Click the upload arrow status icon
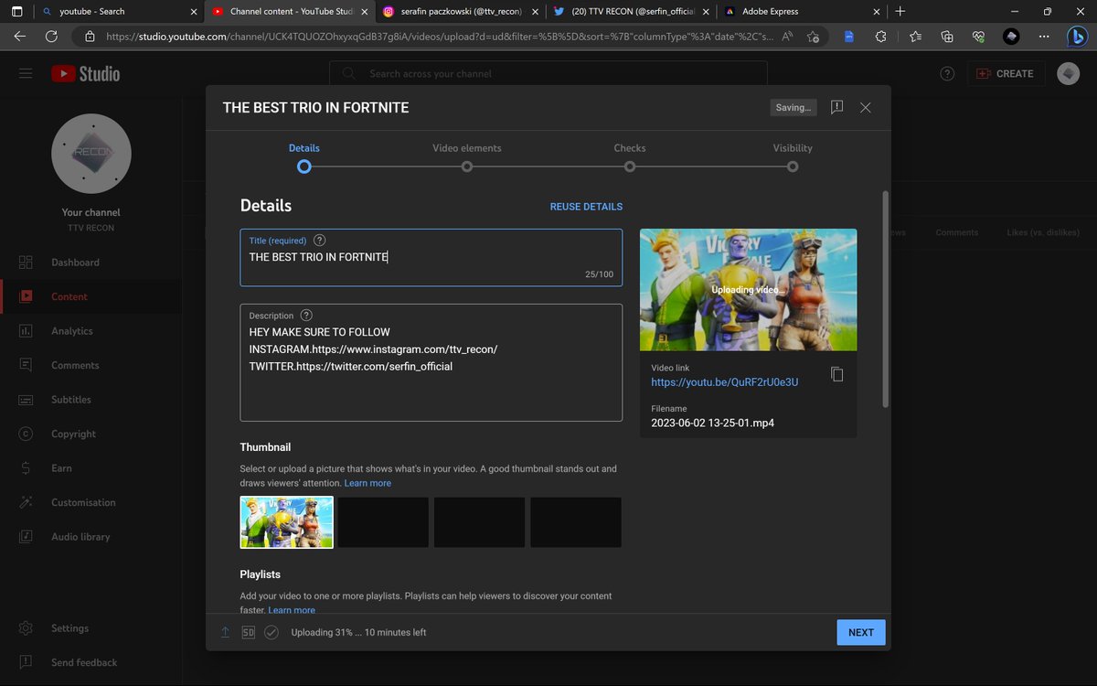This screenshot has height=686, width=1097. point(225,632)
